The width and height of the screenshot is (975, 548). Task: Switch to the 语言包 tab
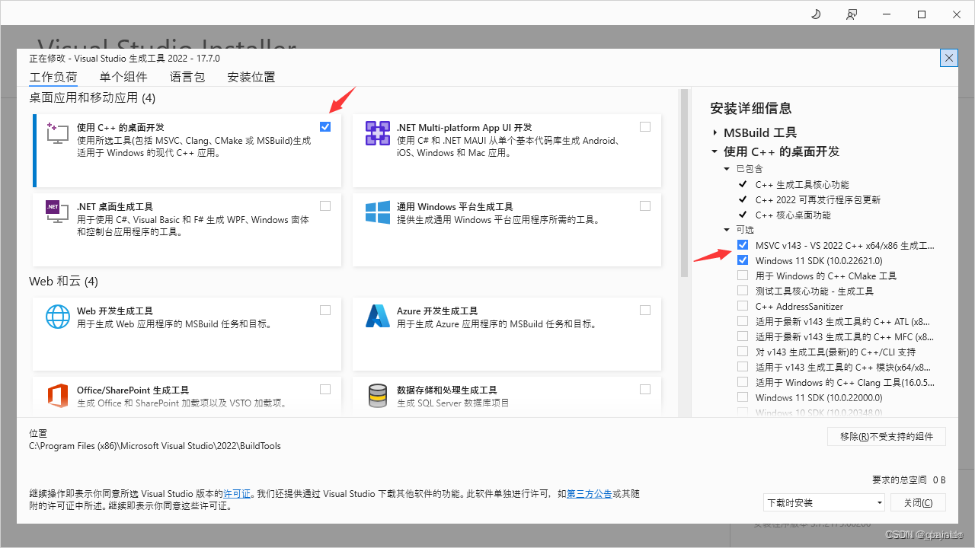coord(187,77)
